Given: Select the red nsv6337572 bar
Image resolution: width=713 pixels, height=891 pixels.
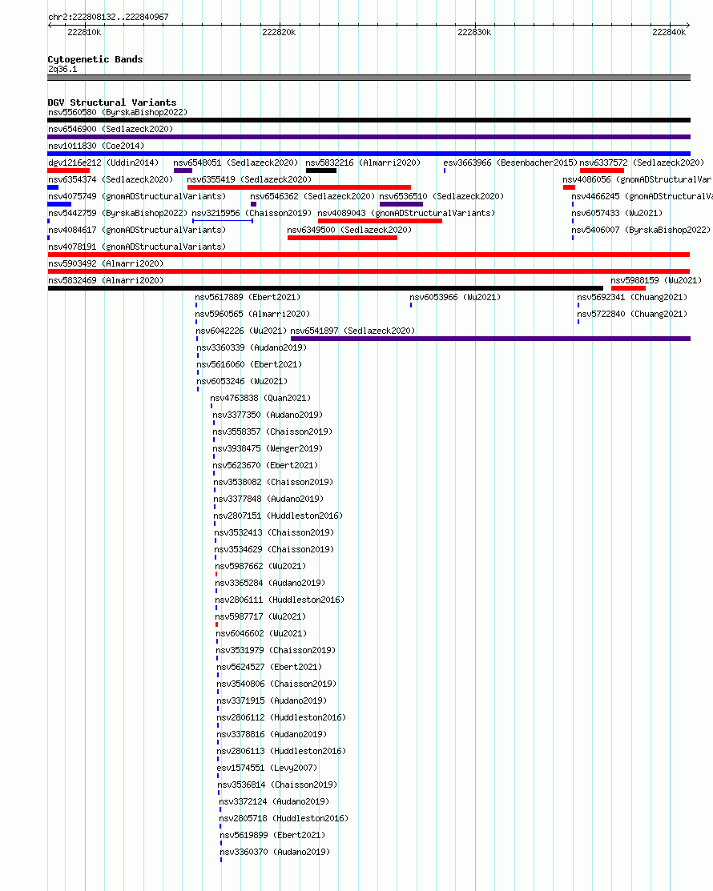Looking at the screenshot, I should click(602, 171).
